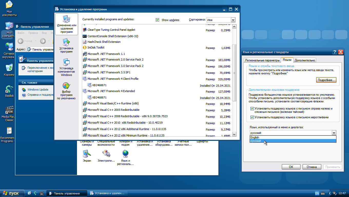Open 'Выбор программ по умолчанию' sidebar icon
The width and height of the screenshot is (349, 197).
pos(66,91)
